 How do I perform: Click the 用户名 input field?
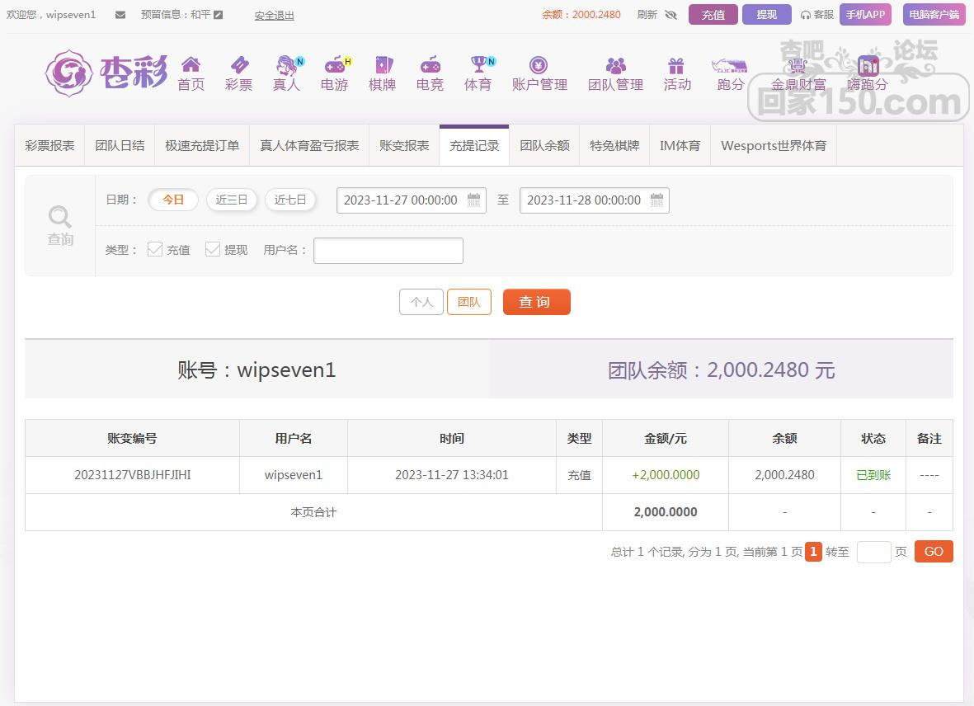[x=388, y=251]
